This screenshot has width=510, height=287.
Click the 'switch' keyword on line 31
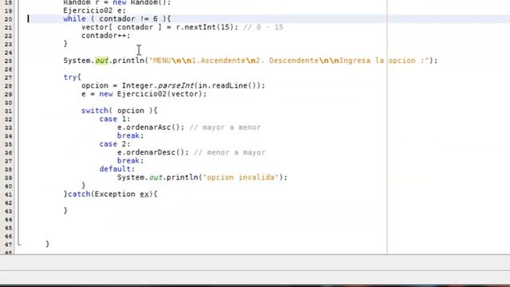(x=95, y=111)
